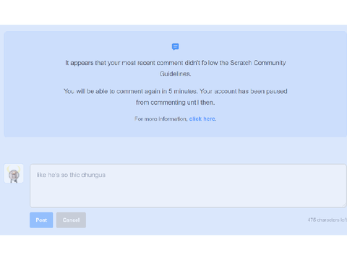Image resolution: width=347 pixels, height=260 pixels.
Task: Click the blue comment bubble icon
Action: pos(175,46)
